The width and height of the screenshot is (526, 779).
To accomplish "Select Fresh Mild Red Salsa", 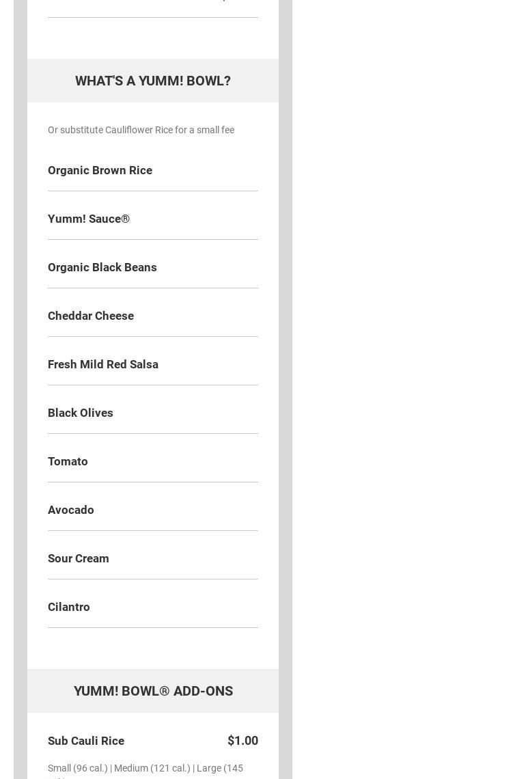I will pos(103,364).
